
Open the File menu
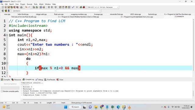(x=2, y=4)
